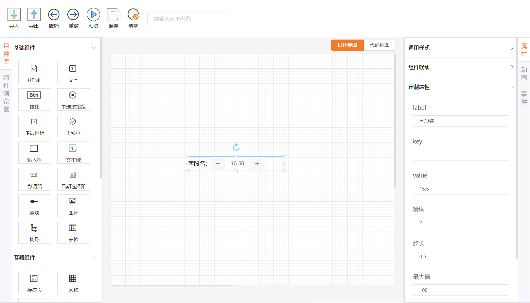530x303 pixels.
Task: Pick the 输入框 input component
Action: (35, 153)
